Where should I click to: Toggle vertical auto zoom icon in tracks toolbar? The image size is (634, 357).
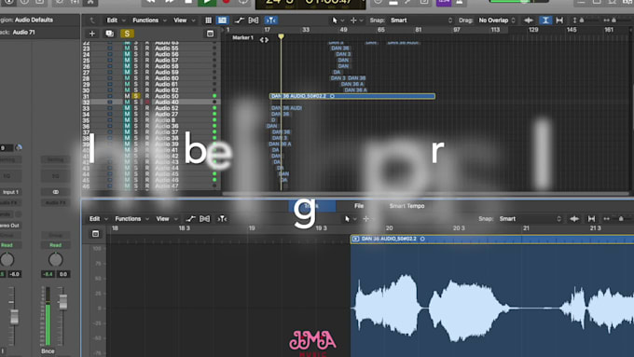[545, 21]
